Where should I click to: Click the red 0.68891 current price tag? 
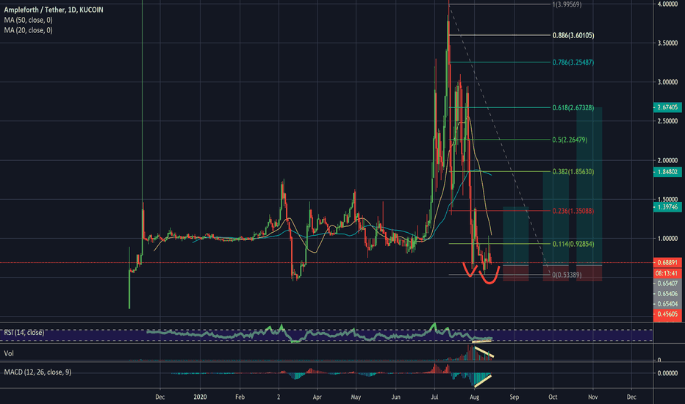[x=667, y=262]
